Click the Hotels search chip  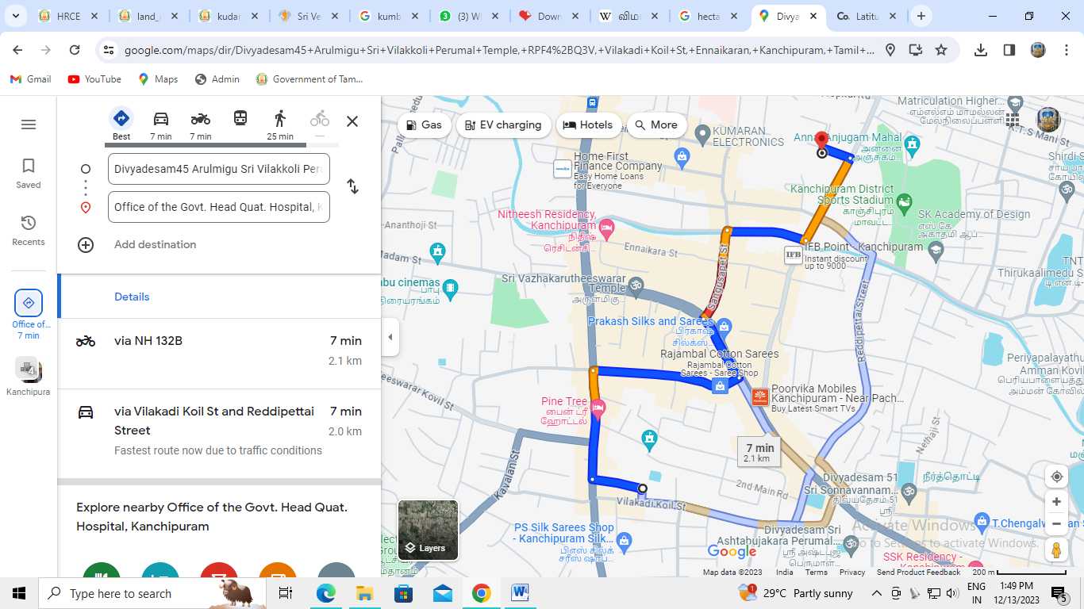pos(588,124)
